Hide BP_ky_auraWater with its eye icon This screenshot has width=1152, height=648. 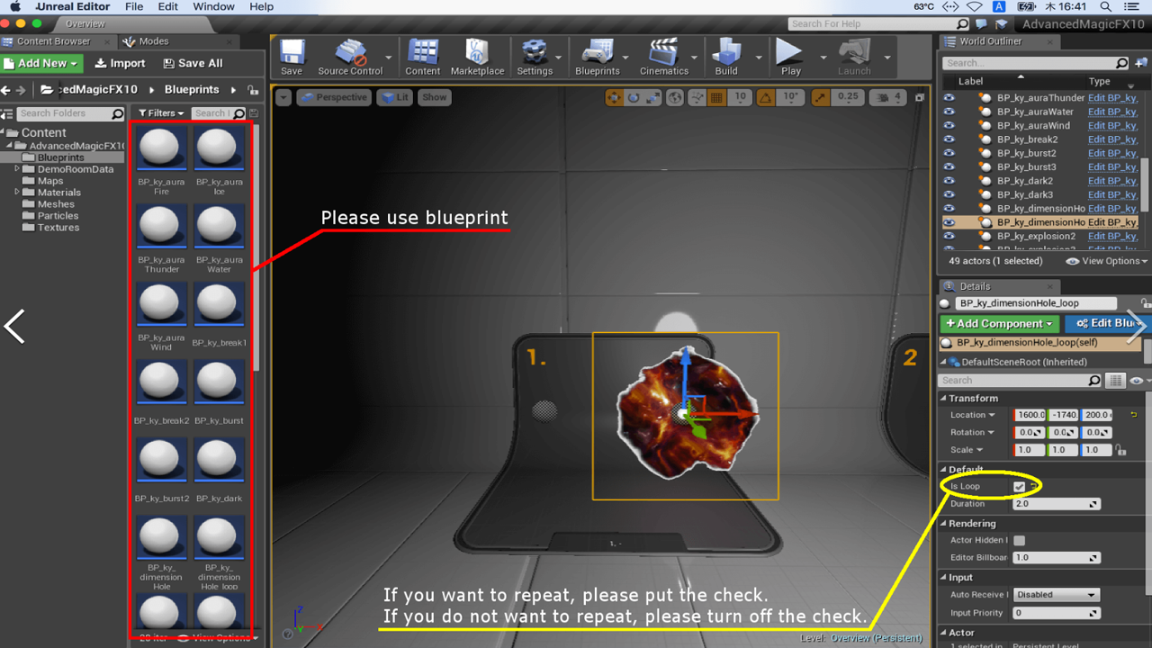click(949, 112)
